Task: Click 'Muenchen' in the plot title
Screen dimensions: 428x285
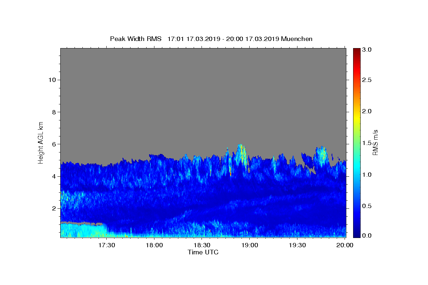Action: [297, 39]
